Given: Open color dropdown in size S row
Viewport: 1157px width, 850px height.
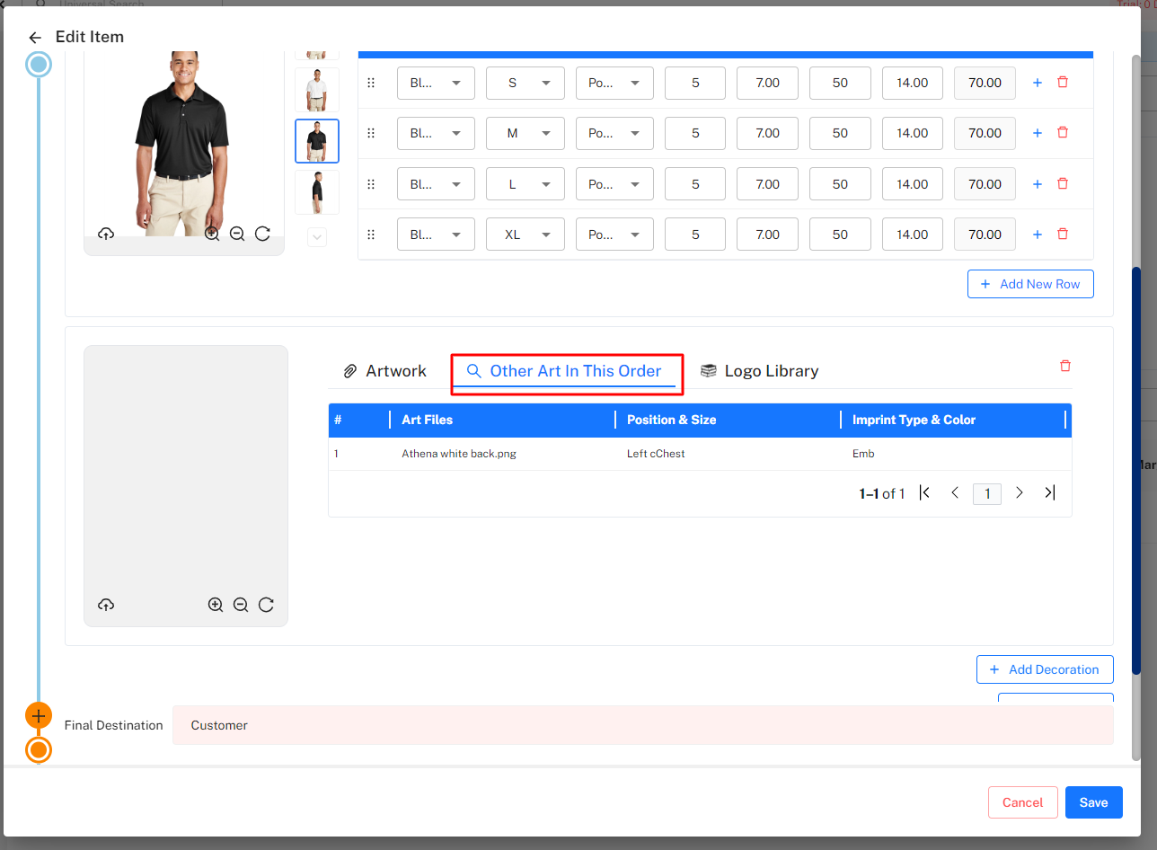Looking at the screenshot, I should (x=436, y=83).
